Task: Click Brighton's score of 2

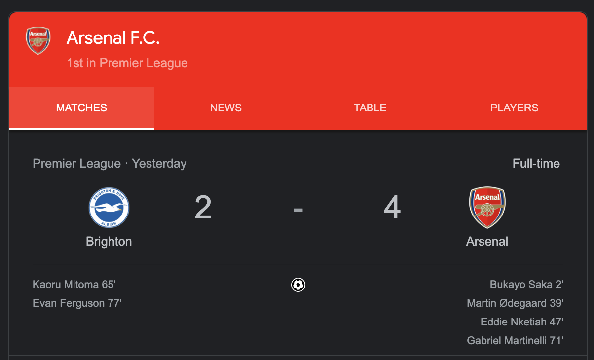Action: [x=203, y=208]
